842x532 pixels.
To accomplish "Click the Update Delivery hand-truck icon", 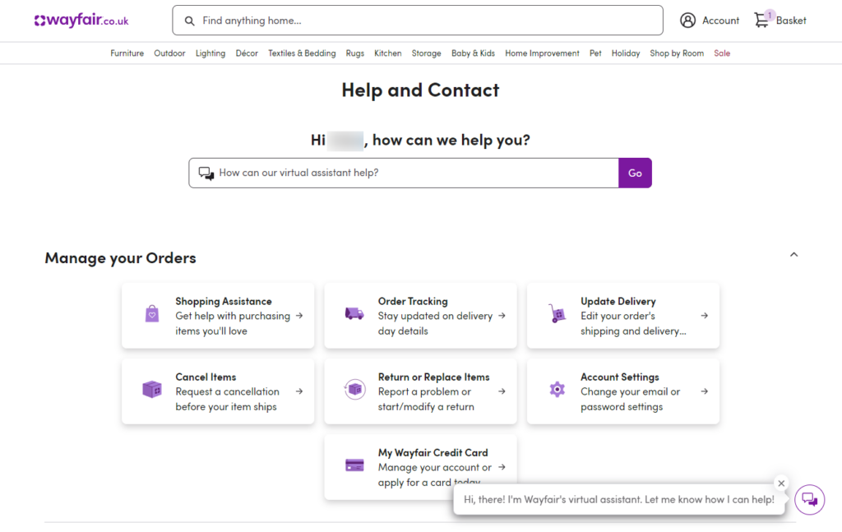I will coord(557,314).
